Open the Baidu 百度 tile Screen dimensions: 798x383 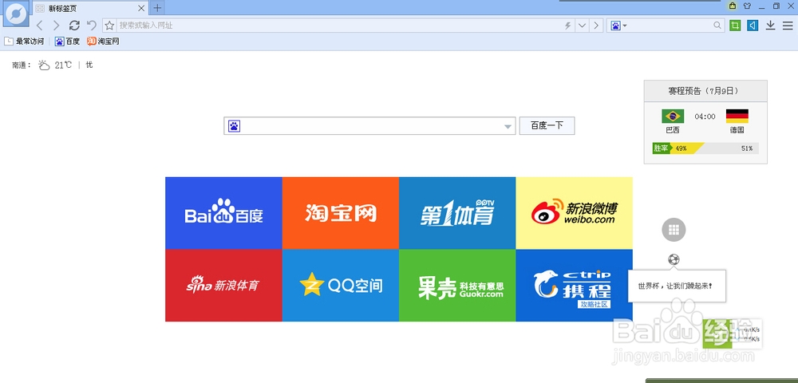(223, 213)
